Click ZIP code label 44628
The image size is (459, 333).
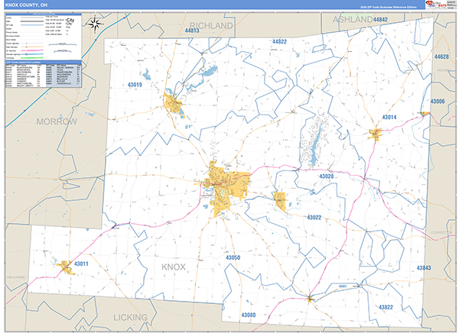point(441,57)
